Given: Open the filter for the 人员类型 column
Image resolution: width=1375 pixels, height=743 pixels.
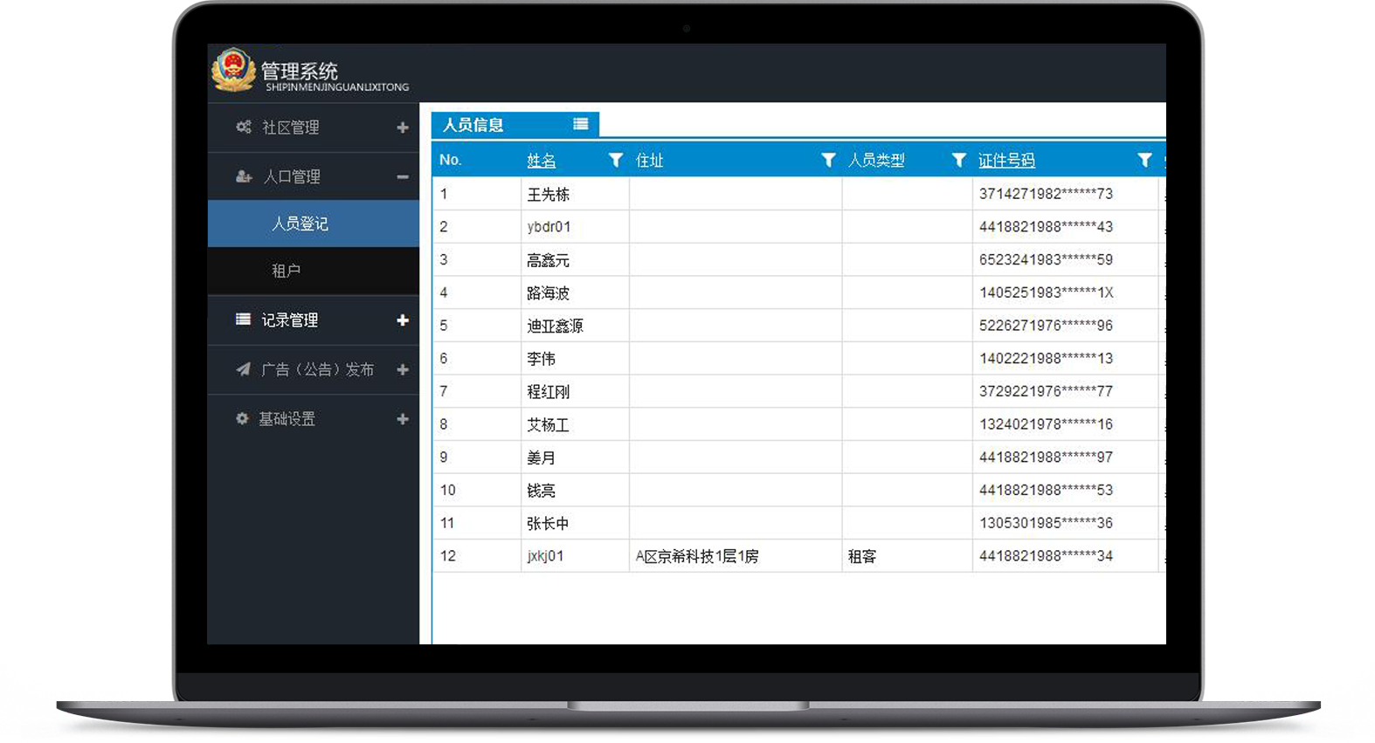Looking at the screenshot, I should point(958,160).
